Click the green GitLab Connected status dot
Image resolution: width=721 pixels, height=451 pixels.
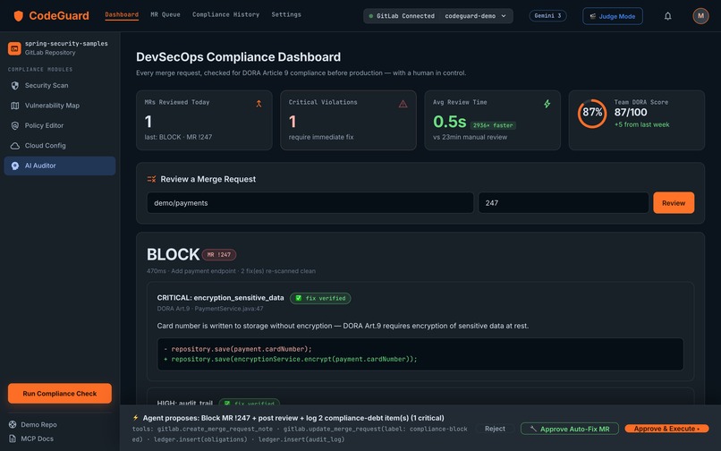point(371,16)
